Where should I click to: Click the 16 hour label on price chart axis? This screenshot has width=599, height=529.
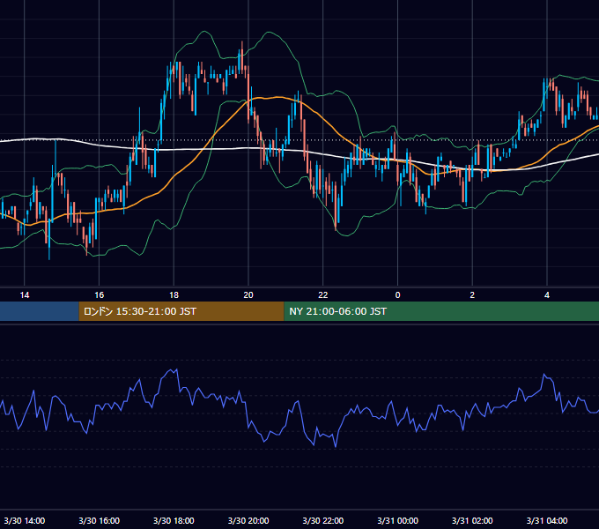click(99, 295)
